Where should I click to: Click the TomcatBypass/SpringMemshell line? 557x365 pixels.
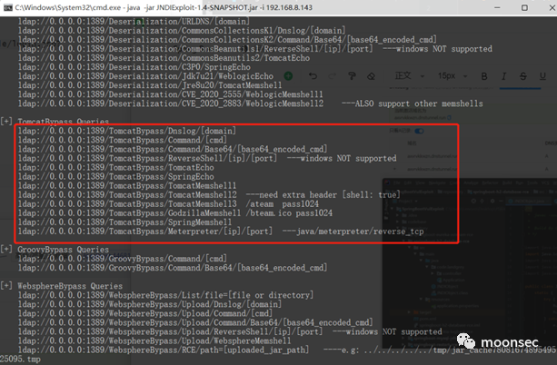pyautogui.click(x=124, y=222)
